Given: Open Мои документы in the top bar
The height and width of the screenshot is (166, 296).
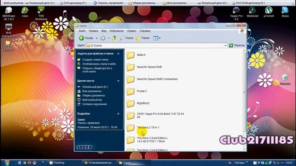Looking at the screenshot, I should [175, 3].
